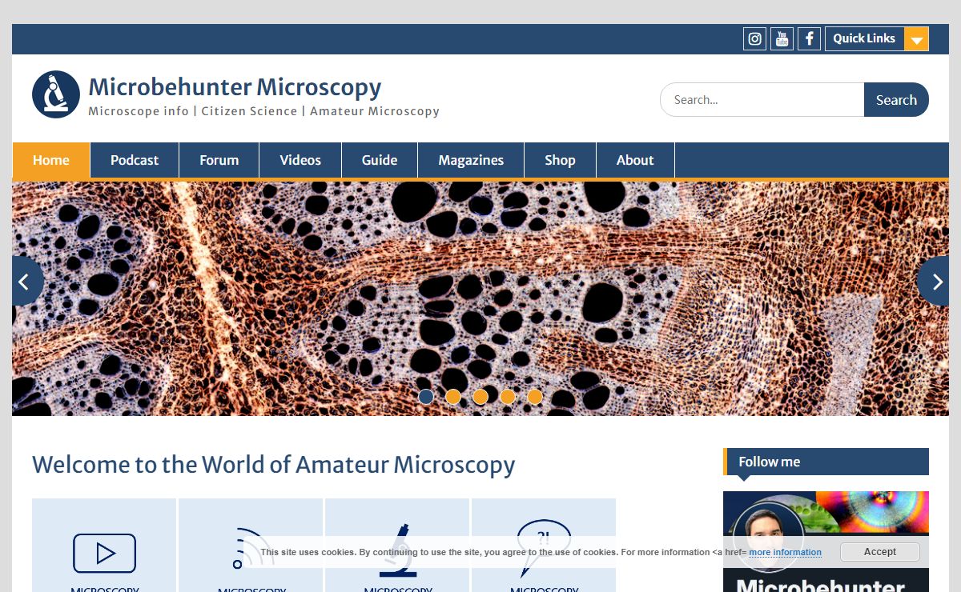
Task: Open the Microbehunter Microscopy site title
Action: pyautogui.click(x=235, y=86)
